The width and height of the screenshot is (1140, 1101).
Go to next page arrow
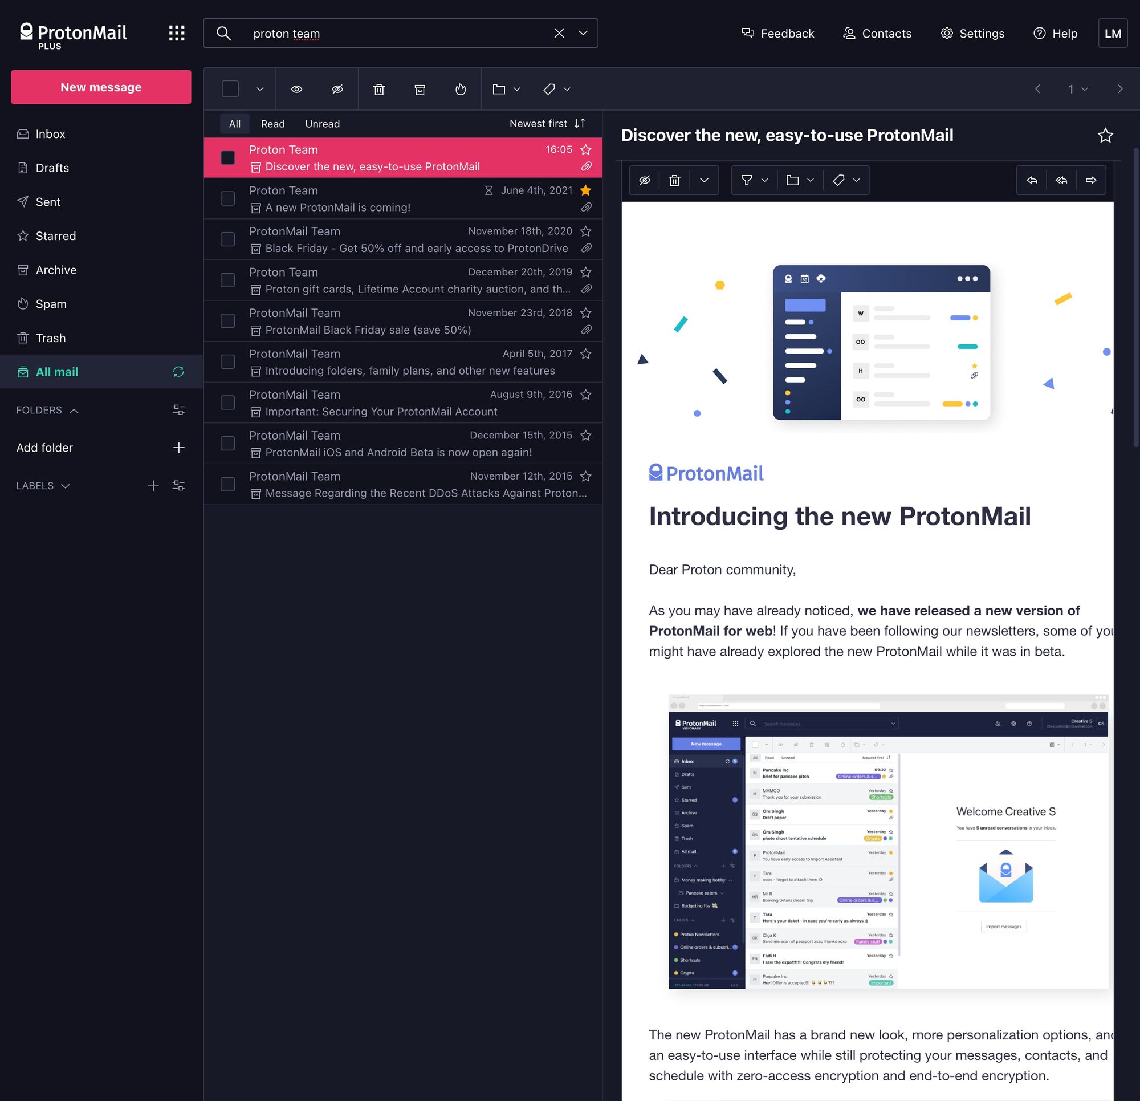(1119, 89)
